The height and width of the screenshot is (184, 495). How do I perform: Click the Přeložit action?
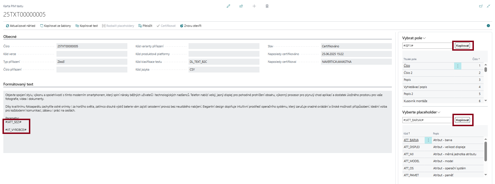(145, 26)
